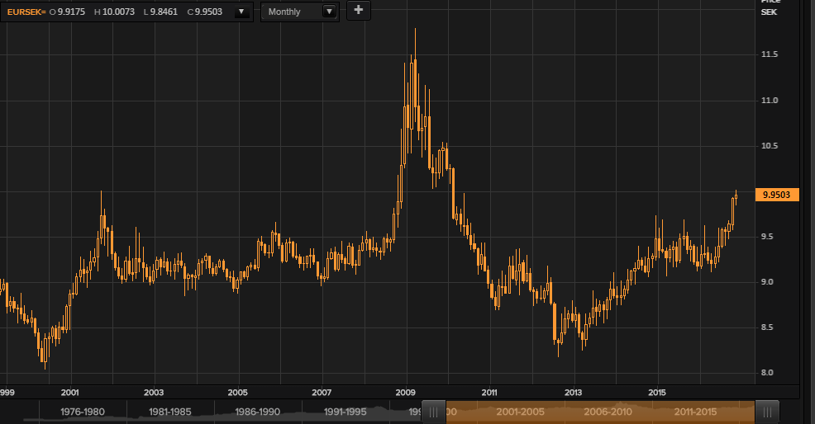Select the 1986-1990 period in navigator
The height and width of the screenshot is (424, 815).
[x=257, y=412]
